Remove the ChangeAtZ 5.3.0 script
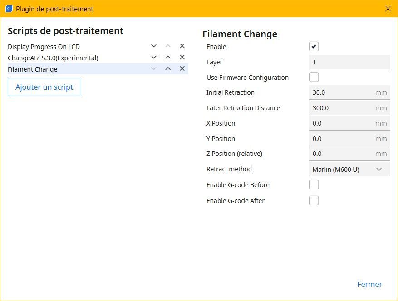 tap(182, 57)
